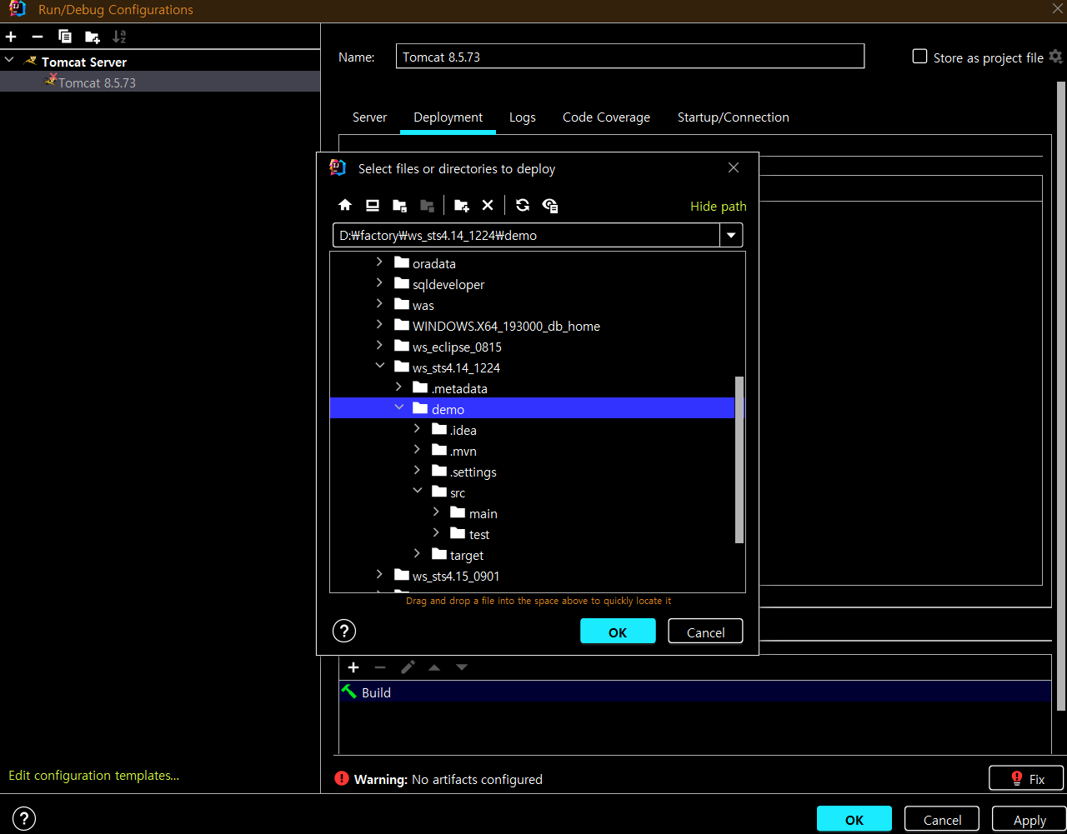Viewport: 1067px width, 834px height.
Task: Click folder icon of oradata
Action: point(402,262)
